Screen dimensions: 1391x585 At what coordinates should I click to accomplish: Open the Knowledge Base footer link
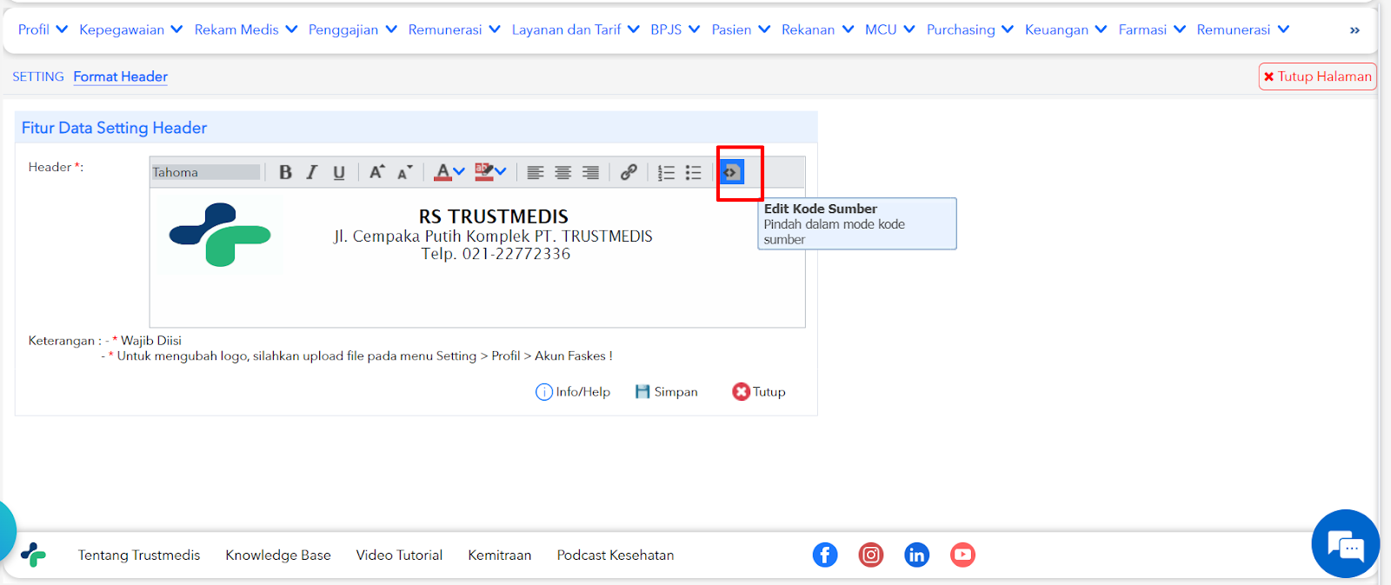(278, 555)
